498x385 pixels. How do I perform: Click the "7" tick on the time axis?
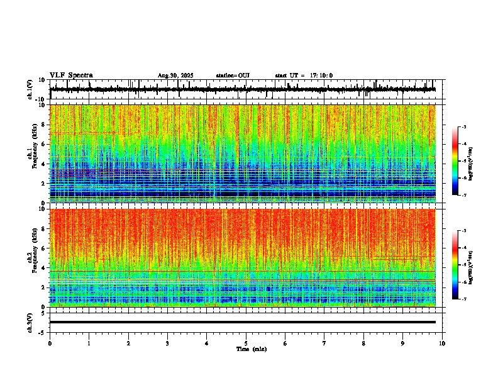click(x=324, y=343)
